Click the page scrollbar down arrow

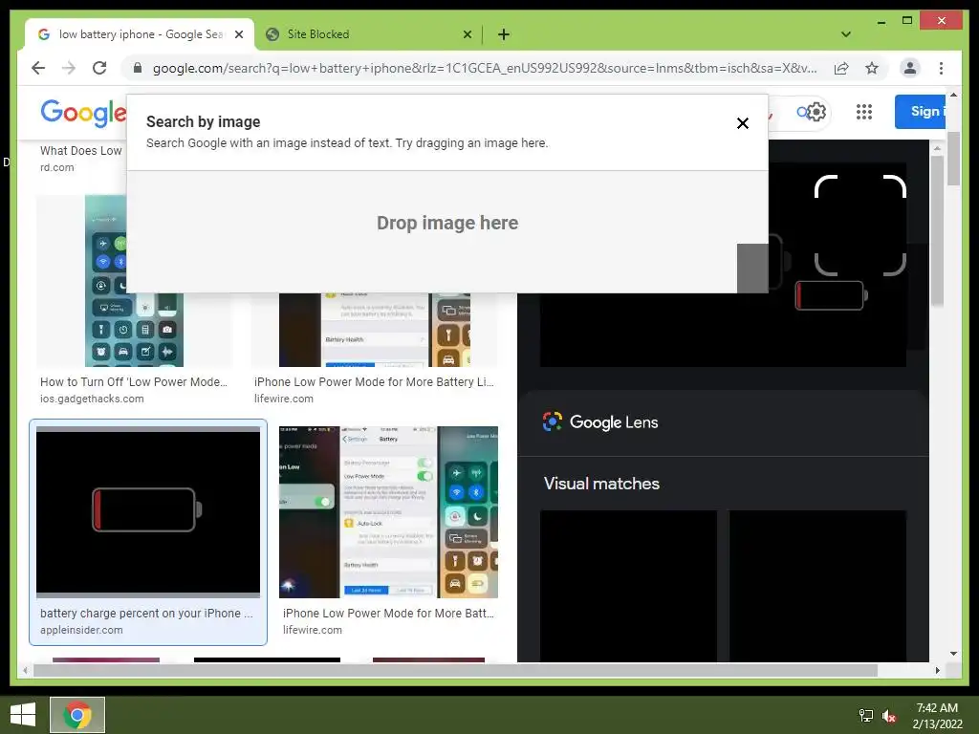[x=953, y=654]
